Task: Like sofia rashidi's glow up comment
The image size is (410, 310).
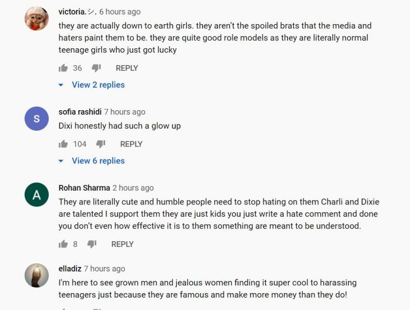Action: point(64,144)
